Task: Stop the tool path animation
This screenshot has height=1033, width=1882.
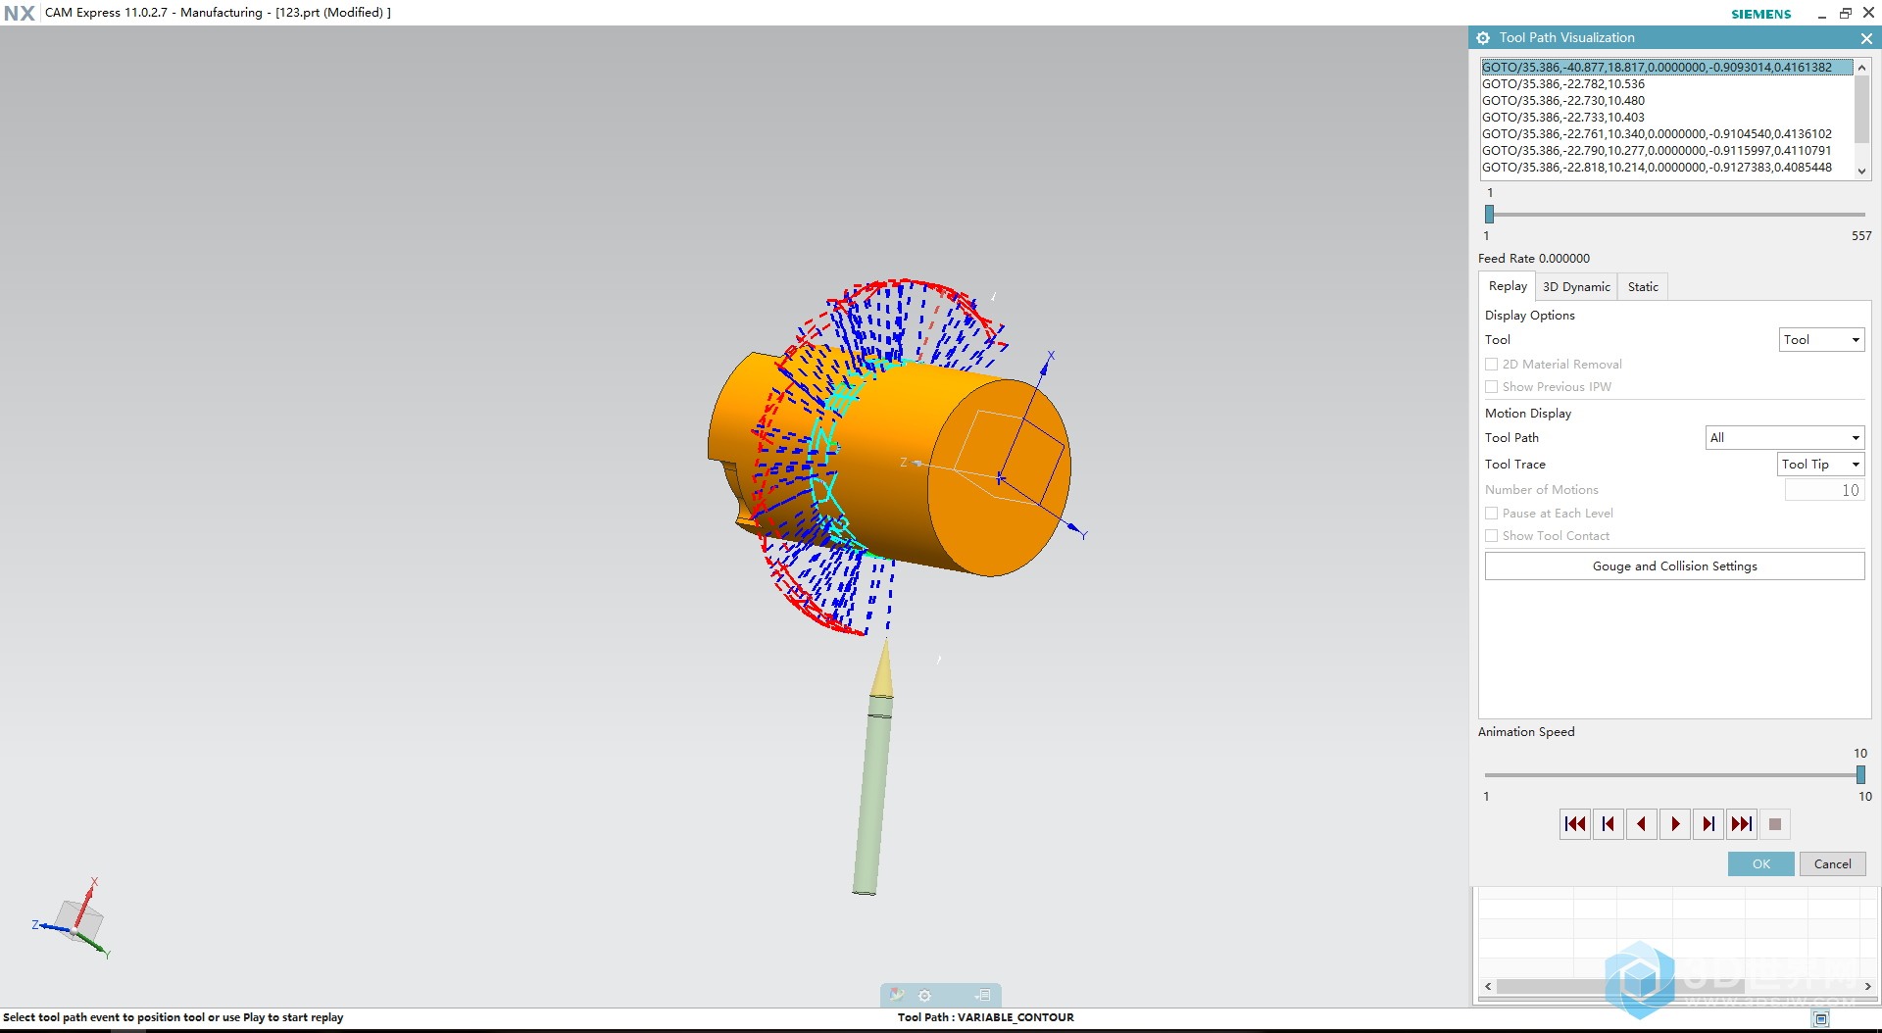Action: (1775, 824)
